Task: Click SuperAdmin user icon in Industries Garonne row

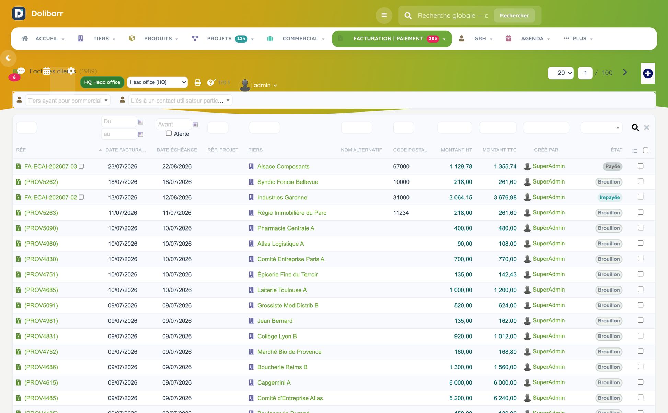Action: click(x=527, y=197)
